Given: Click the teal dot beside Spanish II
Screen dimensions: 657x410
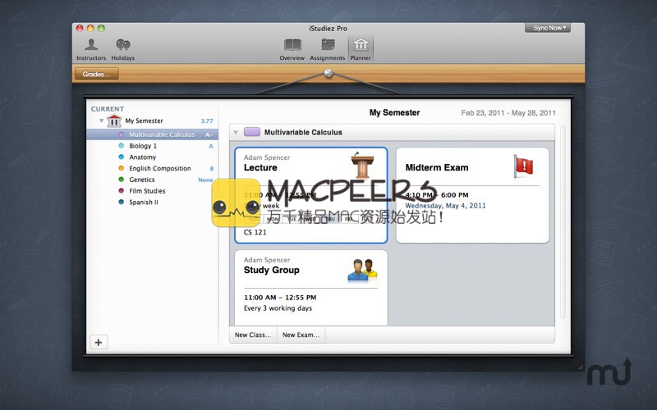Looking at the screenshot, I should pos(121,202).
